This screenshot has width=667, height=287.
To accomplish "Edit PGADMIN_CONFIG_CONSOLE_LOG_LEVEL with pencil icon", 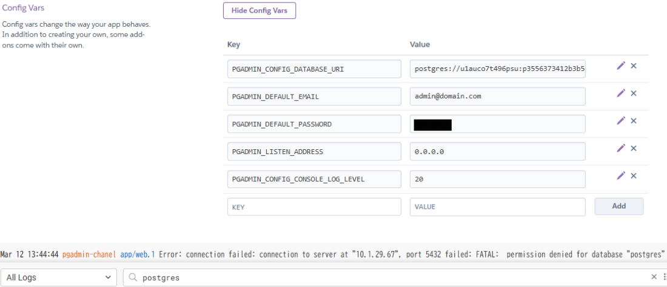I will 620,175.
